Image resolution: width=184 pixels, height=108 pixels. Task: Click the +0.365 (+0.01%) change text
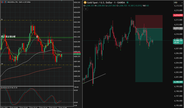(135, 6)
